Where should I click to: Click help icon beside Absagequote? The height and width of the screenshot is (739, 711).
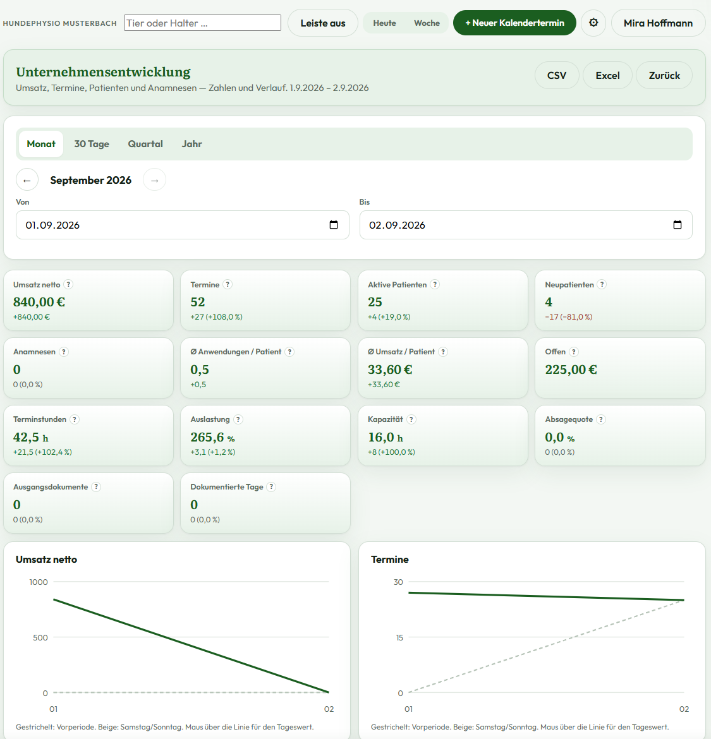[600, 419]
